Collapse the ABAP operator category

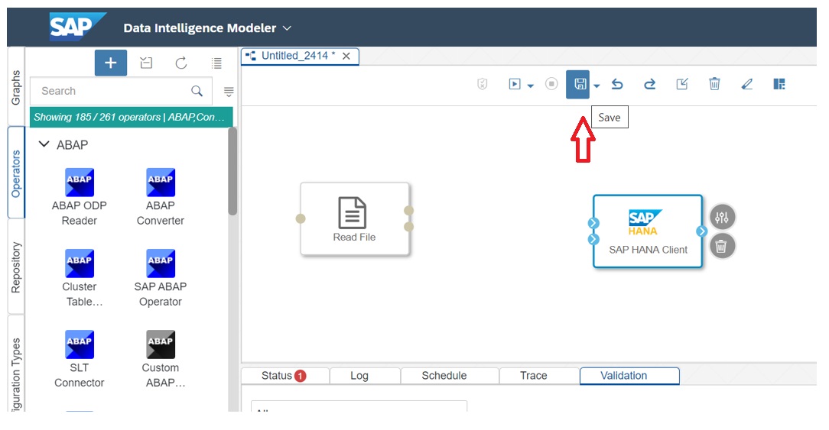tap(44, 144)
